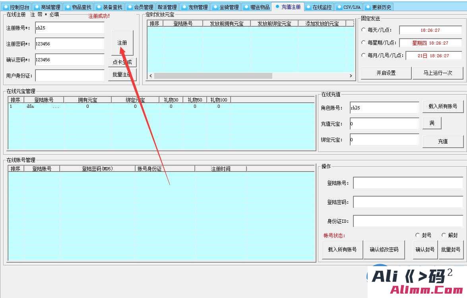Click the 确认修改密码 button
The height and width of the screenshot is (298, 467).
click(x=384, y=250)
